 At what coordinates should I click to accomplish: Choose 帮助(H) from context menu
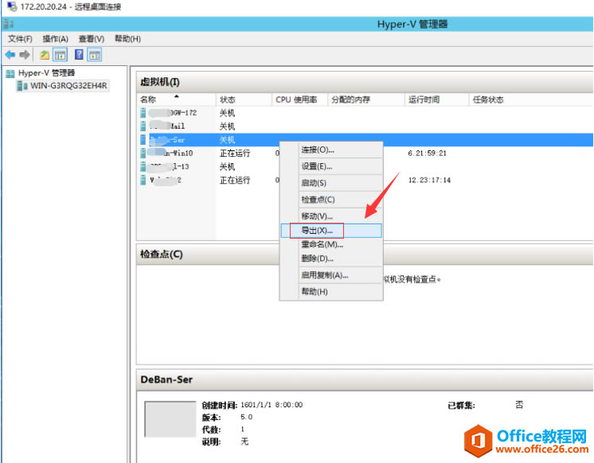331,292
